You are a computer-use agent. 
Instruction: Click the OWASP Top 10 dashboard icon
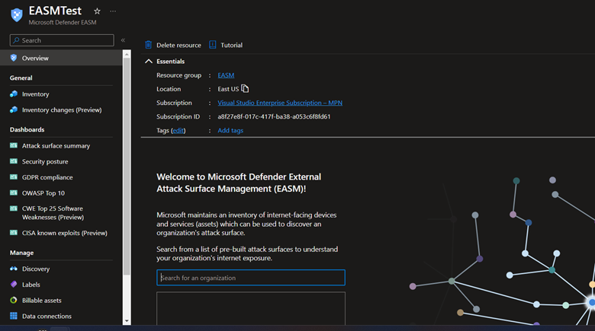[x=14, y=193]
